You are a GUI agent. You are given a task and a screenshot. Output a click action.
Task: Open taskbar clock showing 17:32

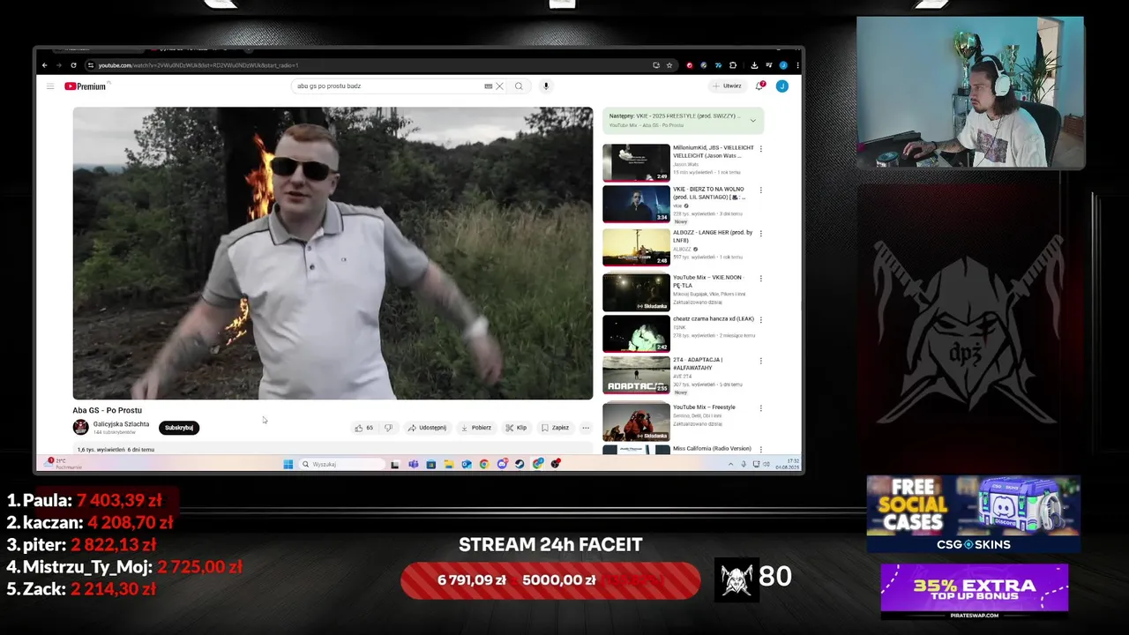pos(787,464)
